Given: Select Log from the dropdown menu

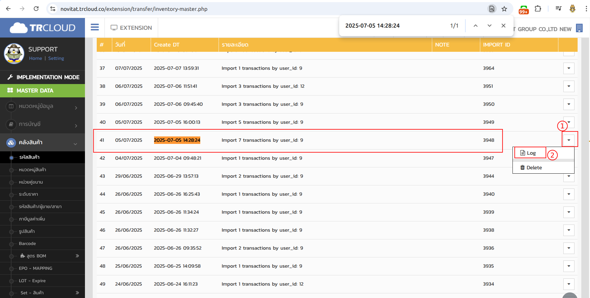Looking at the screenshot, I should [530, 153].
